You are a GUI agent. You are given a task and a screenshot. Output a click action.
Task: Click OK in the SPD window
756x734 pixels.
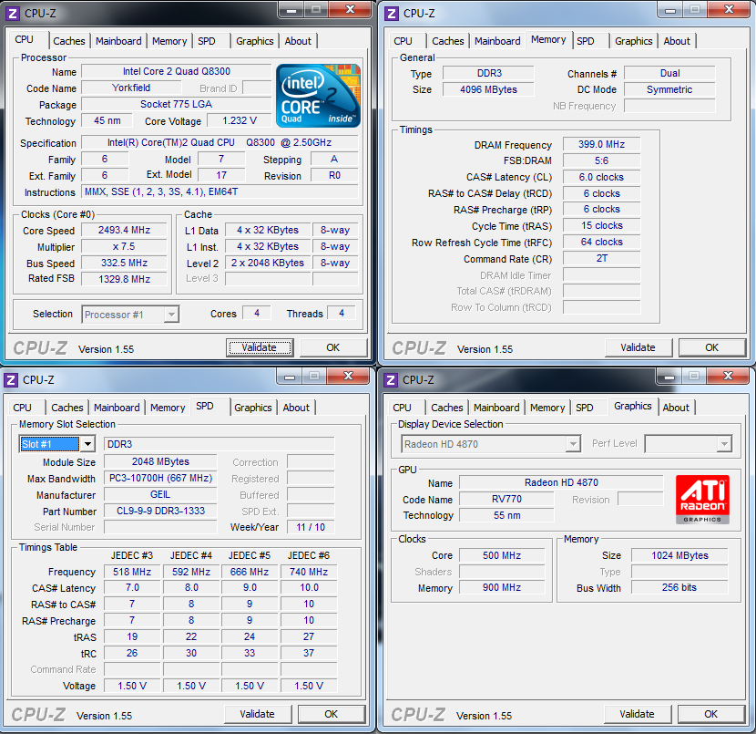pos(332,714)
